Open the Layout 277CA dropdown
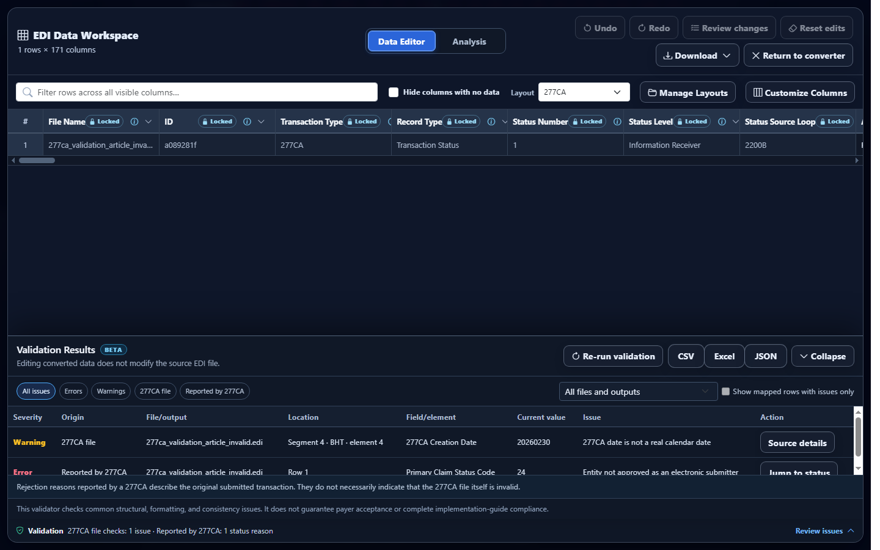The image size is (880, 550). tap(584, 92)
